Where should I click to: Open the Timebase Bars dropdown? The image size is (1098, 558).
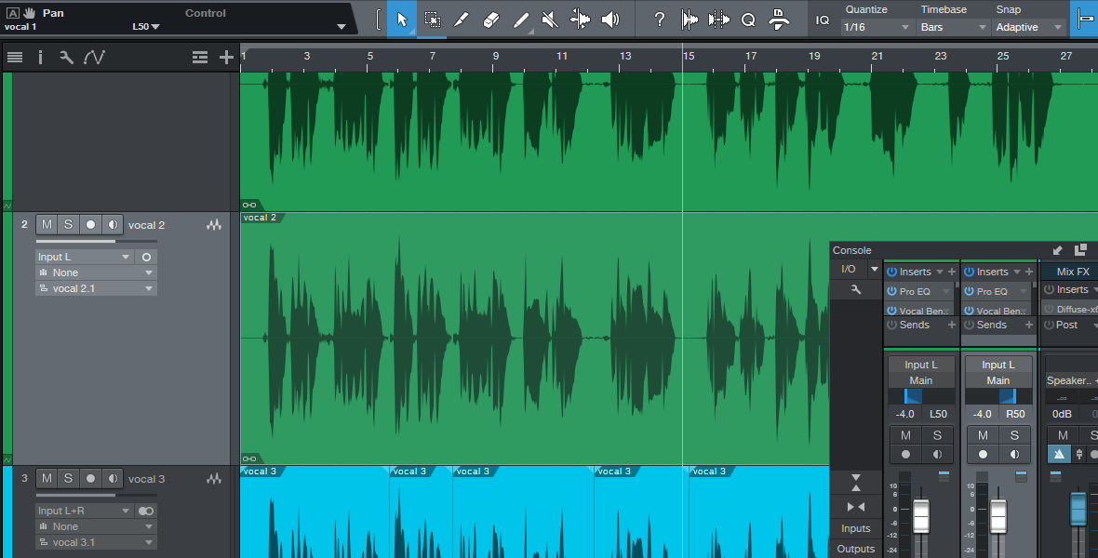pyautogui.click(x=953, y=27)
